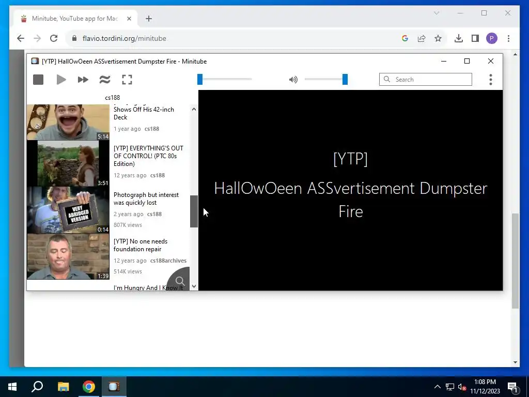Click playlist scrollbar up arrow
Screen dimensions: 529x397
(194, 109)
